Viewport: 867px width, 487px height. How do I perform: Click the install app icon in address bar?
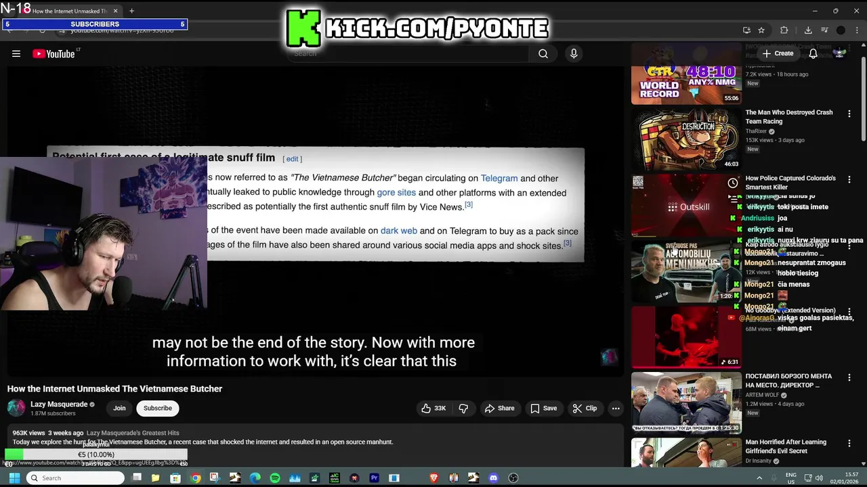point(746,30)
